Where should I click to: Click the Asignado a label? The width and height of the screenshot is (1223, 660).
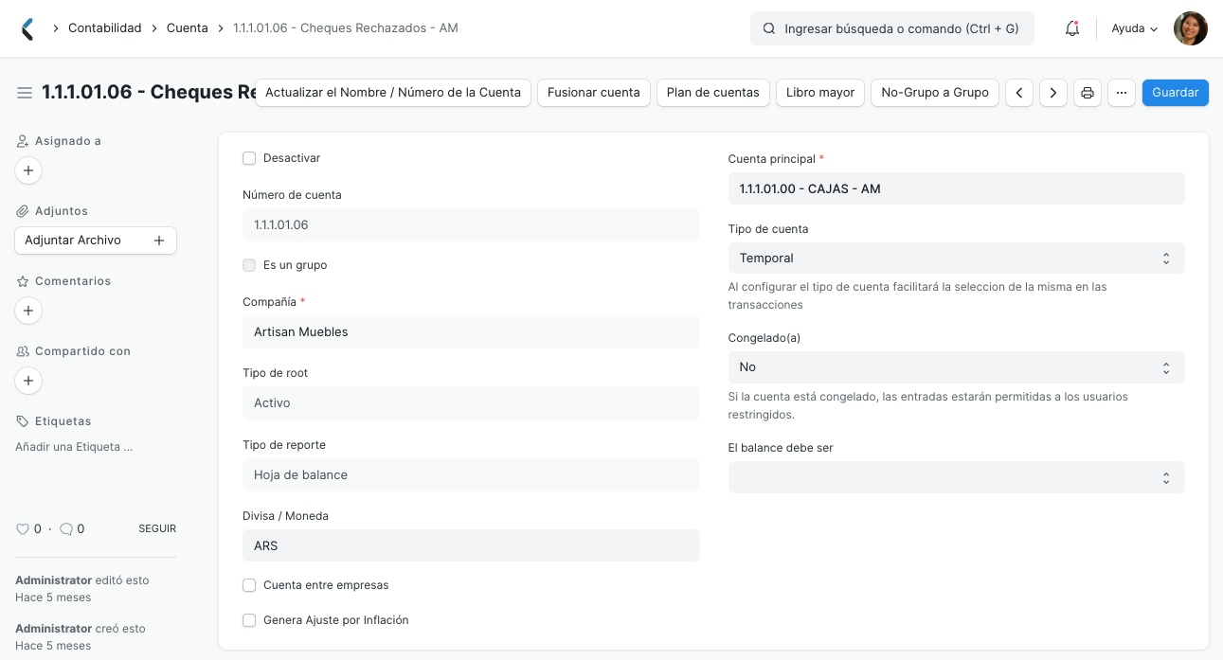(x=68, y=141)
